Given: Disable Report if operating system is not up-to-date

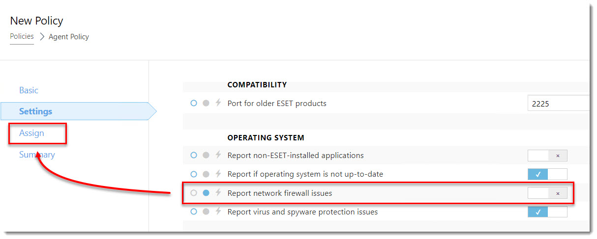Looking at the screenshot, I should (x=547, y=174).
